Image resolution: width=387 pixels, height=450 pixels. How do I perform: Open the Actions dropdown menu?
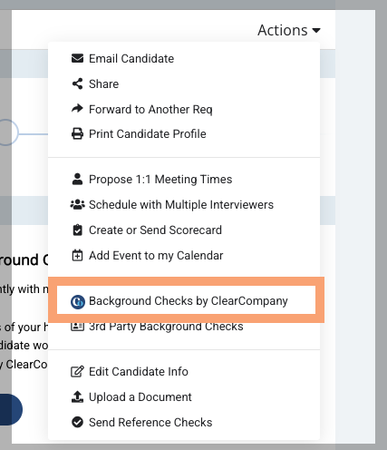pyautogui.click(x=289, y=30)
